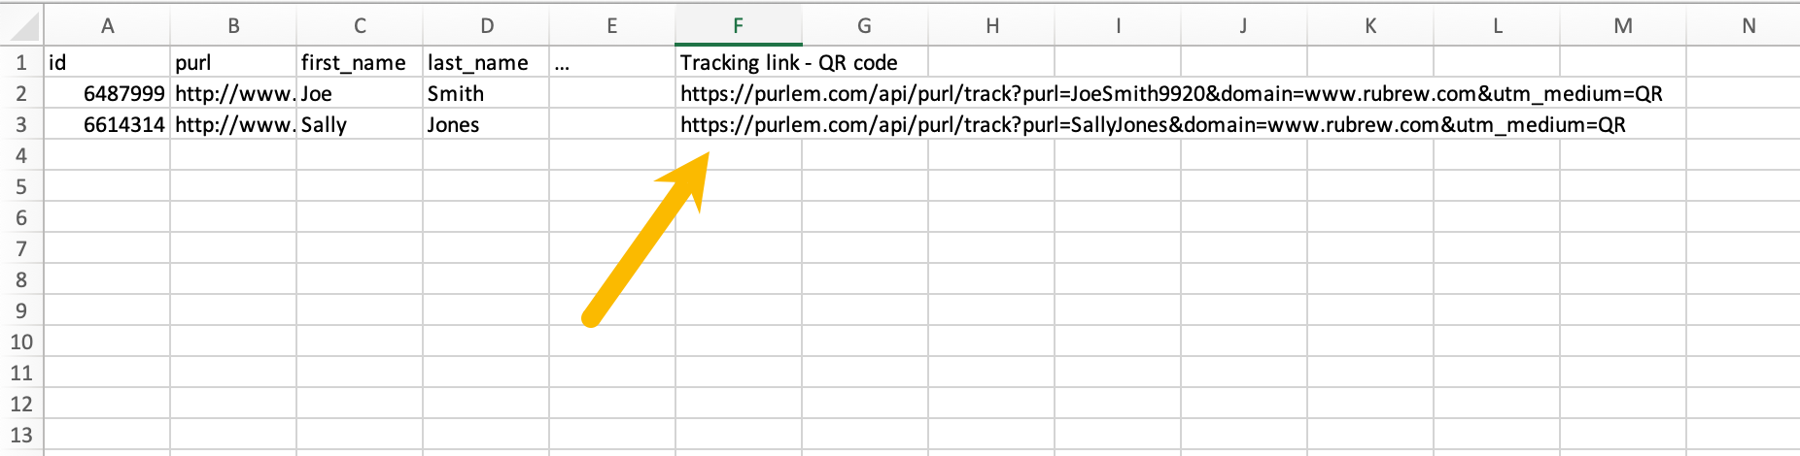Select row 1 header
Image resolution: width=1800 pixels, height=456 pixels.
pos(21,62)
